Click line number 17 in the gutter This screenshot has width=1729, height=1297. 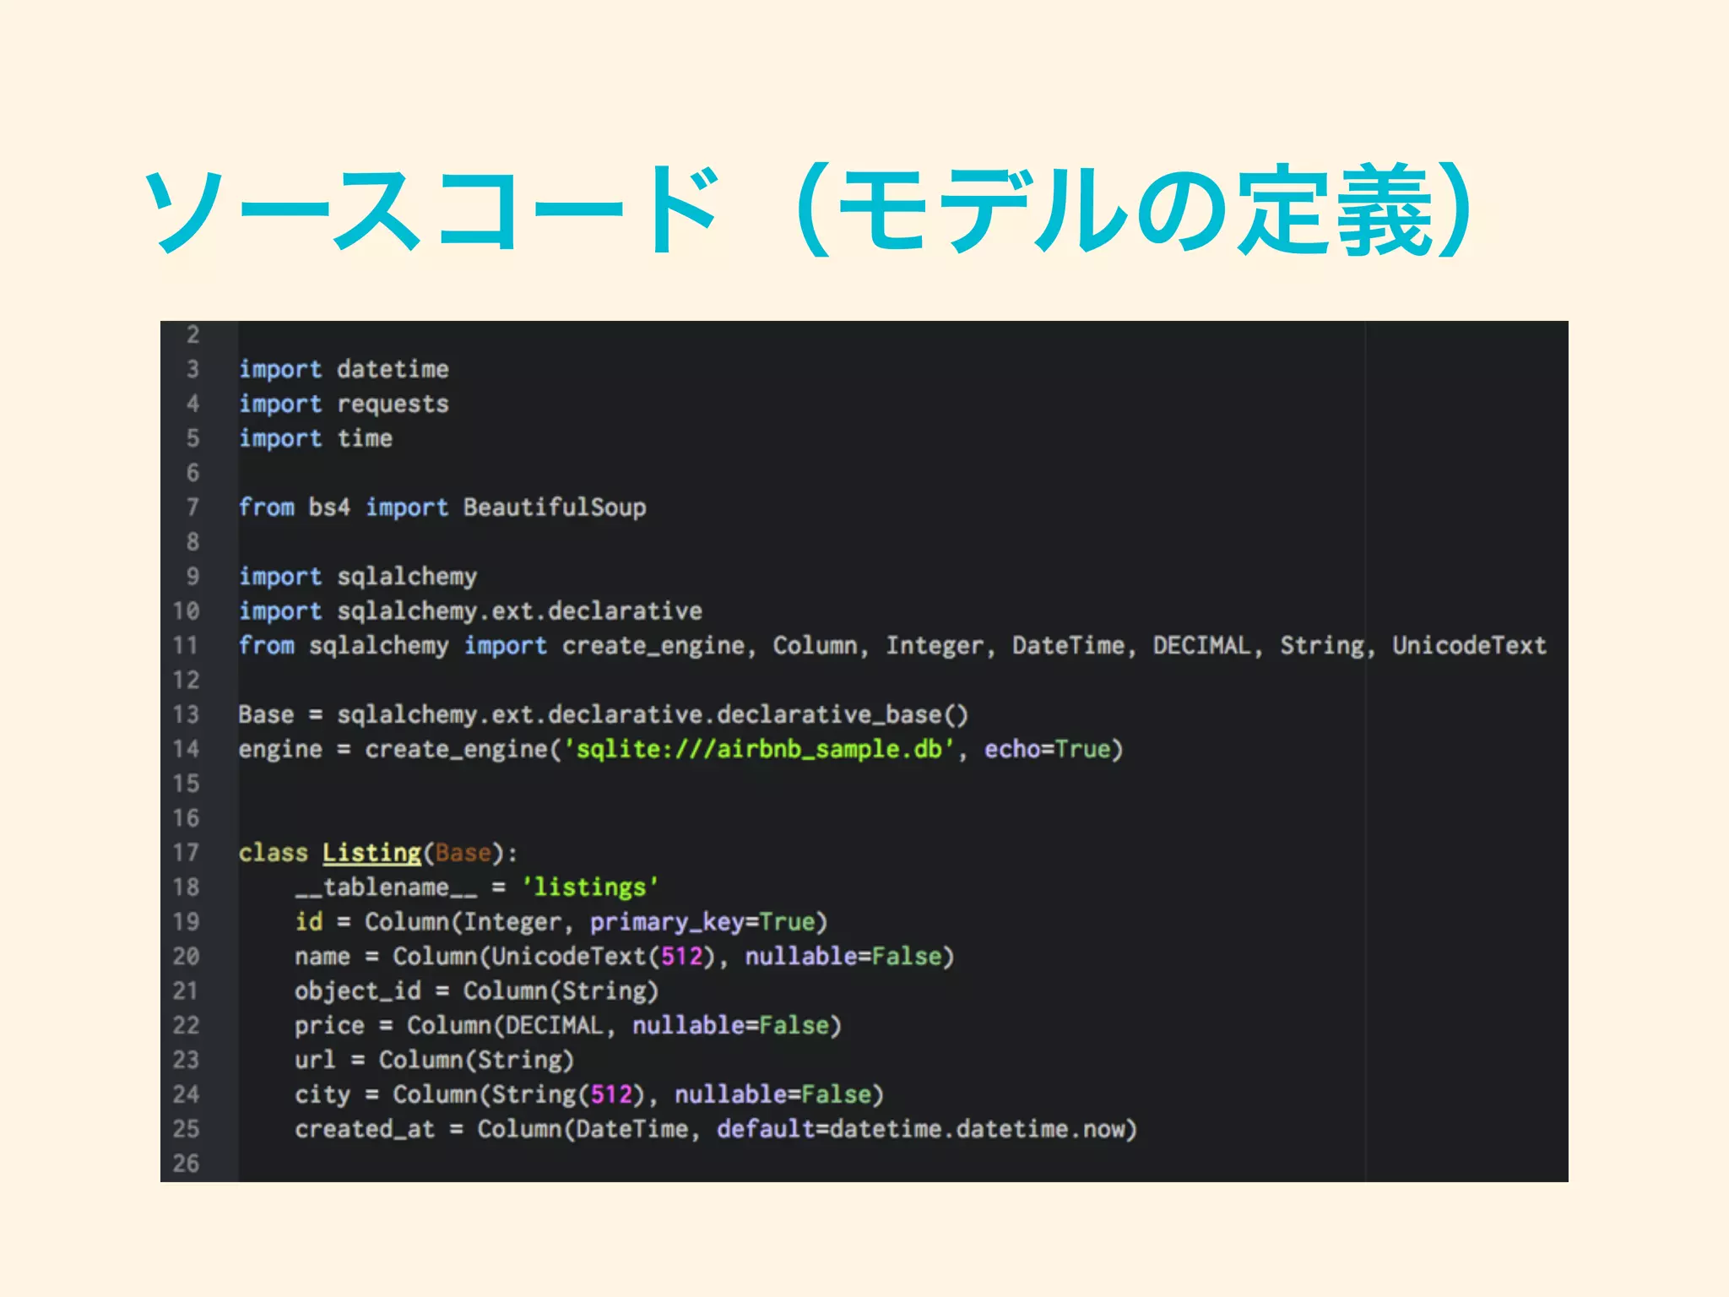pos(187,853)
